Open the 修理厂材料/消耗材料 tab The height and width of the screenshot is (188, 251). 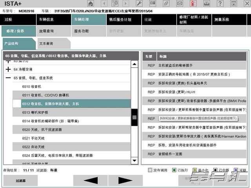click(194, 20)
